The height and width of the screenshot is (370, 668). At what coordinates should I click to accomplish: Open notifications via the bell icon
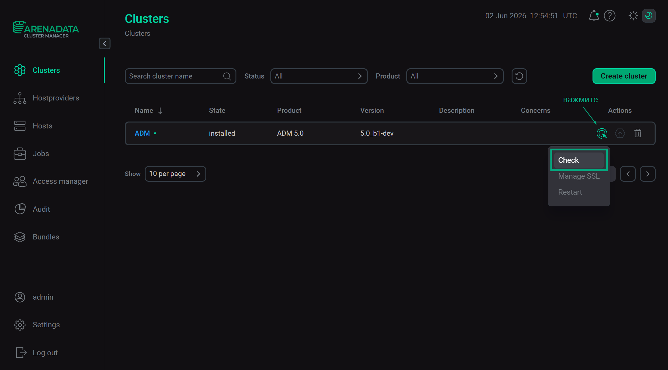tap(594, 16)
